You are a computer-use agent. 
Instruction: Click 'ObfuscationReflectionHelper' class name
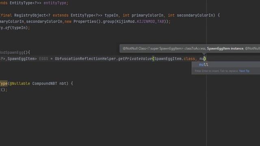[x=85, y=58]
